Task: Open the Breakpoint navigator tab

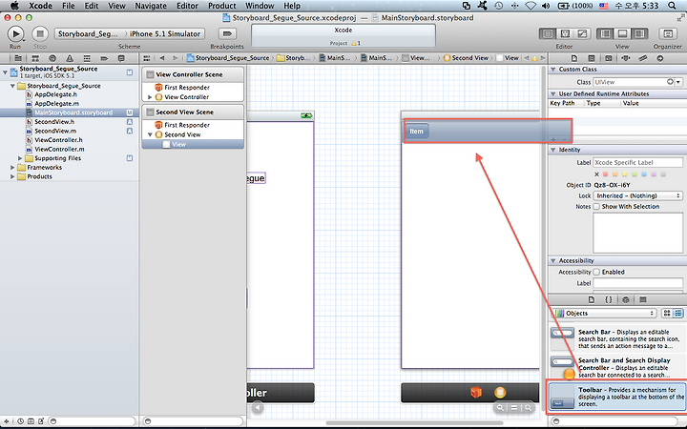Action: 104,58
